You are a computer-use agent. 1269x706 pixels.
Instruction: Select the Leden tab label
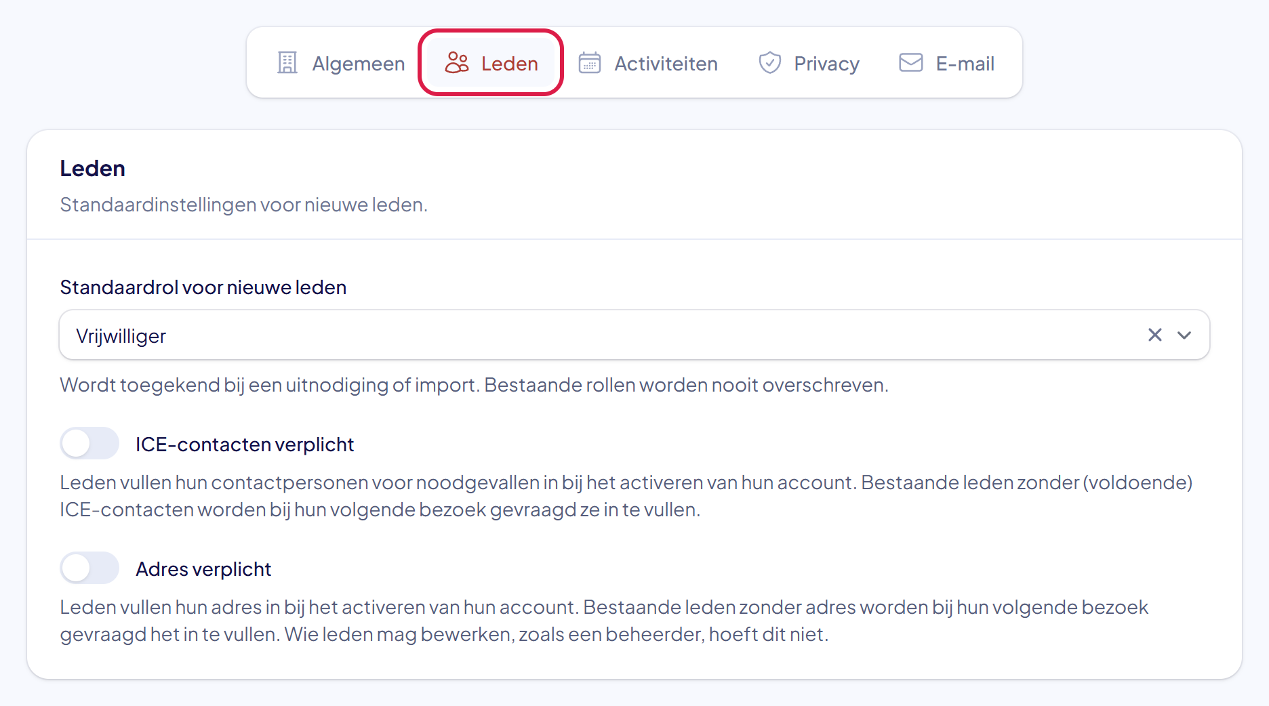[510, 64]
